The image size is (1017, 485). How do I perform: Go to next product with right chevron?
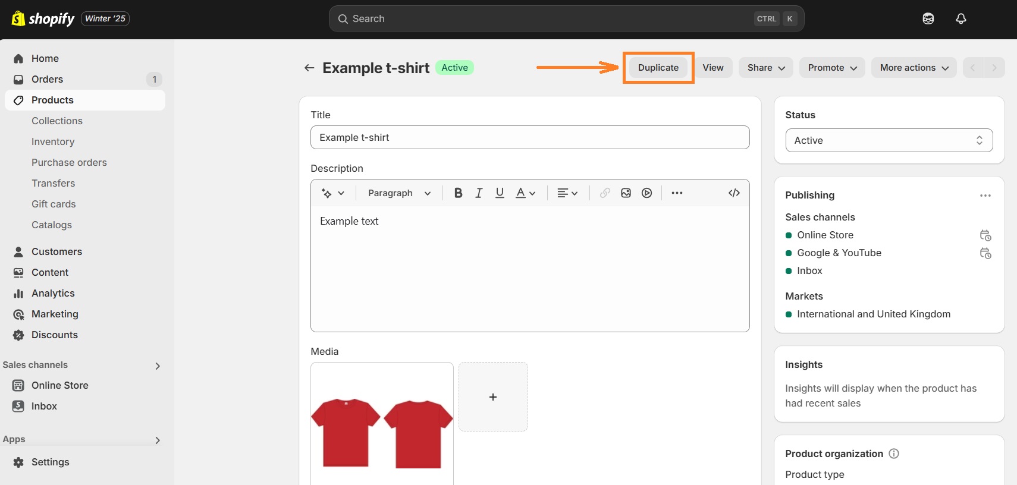[994, 68]
